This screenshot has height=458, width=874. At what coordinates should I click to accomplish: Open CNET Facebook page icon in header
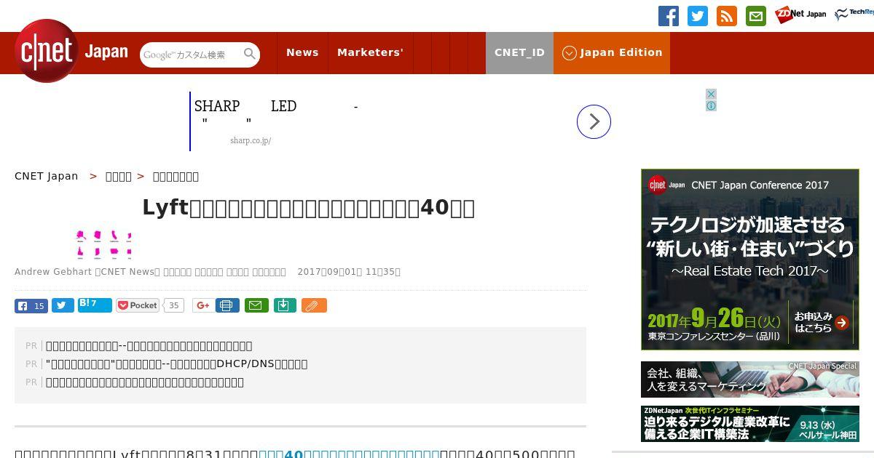tap(669, 16)
